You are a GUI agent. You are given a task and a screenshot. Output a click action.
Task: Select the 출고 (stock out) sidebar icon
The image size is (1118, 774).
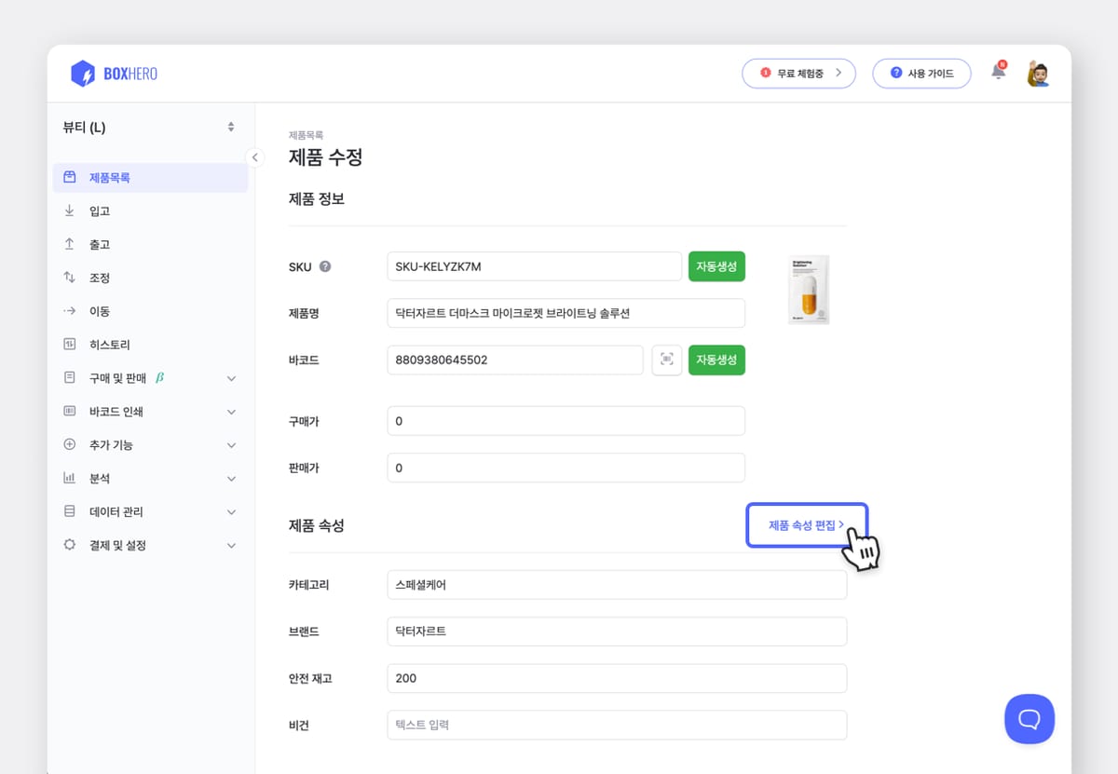pyautogui.click(x=69, y=244)
